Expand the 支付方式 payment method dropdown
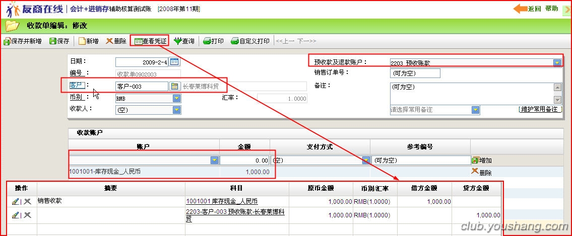The image size is (572, 236). click(x=365, y=160)
